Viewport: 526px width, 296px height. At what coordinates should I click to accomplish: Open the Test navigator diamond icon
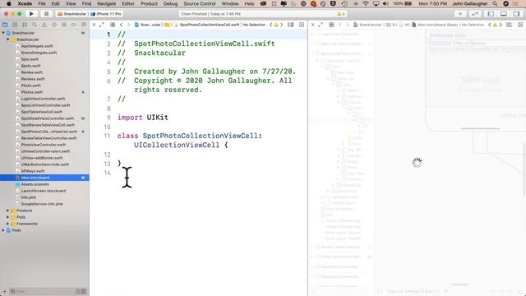click(x=54, y=25)
